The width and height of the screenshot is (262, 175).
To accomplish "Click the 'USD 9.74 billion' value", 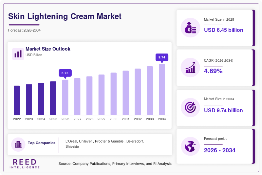I will pyautogui.click(x=223, y=111).
